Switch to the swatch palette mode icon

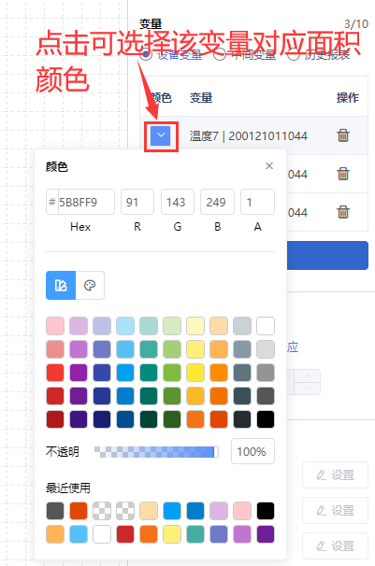pos(61,285)
